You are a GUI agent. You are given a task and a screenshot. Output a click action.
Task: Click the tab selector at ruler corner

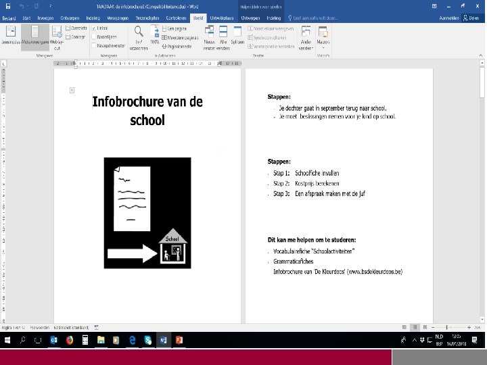[3, 64]
